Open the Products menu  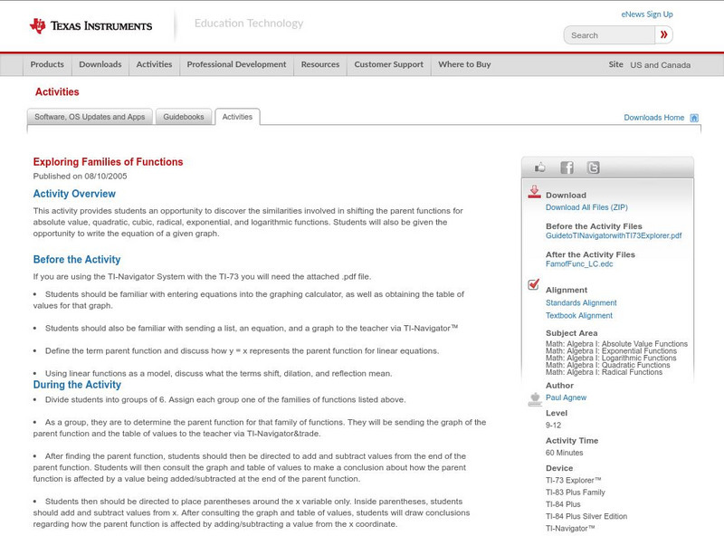[47, 64]
